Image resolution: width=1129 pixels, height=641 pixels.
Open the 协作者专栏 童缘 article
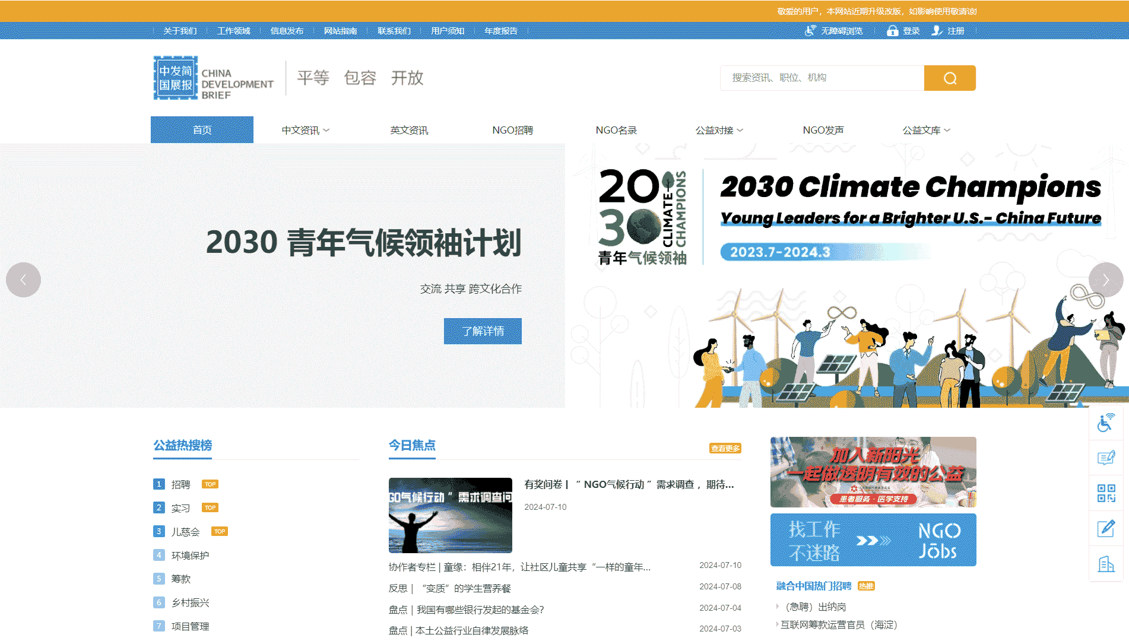coord(519,567)
